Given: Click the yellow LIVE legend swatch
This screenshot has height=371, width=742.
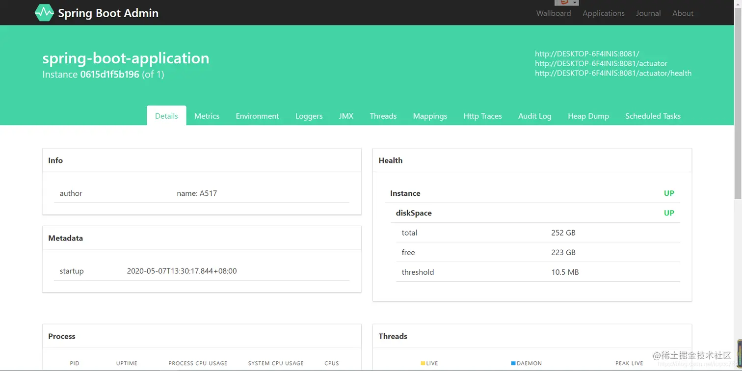Looking at the screenshot, I should coord(423,363).
